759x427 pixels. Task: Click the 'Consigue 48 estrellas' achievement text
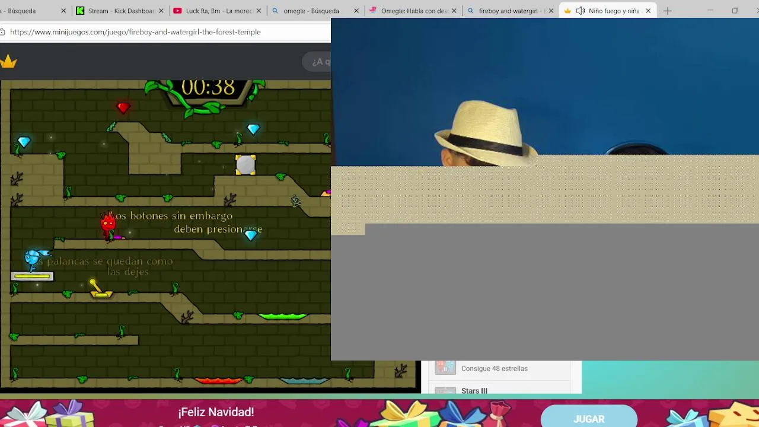[495, 368]
